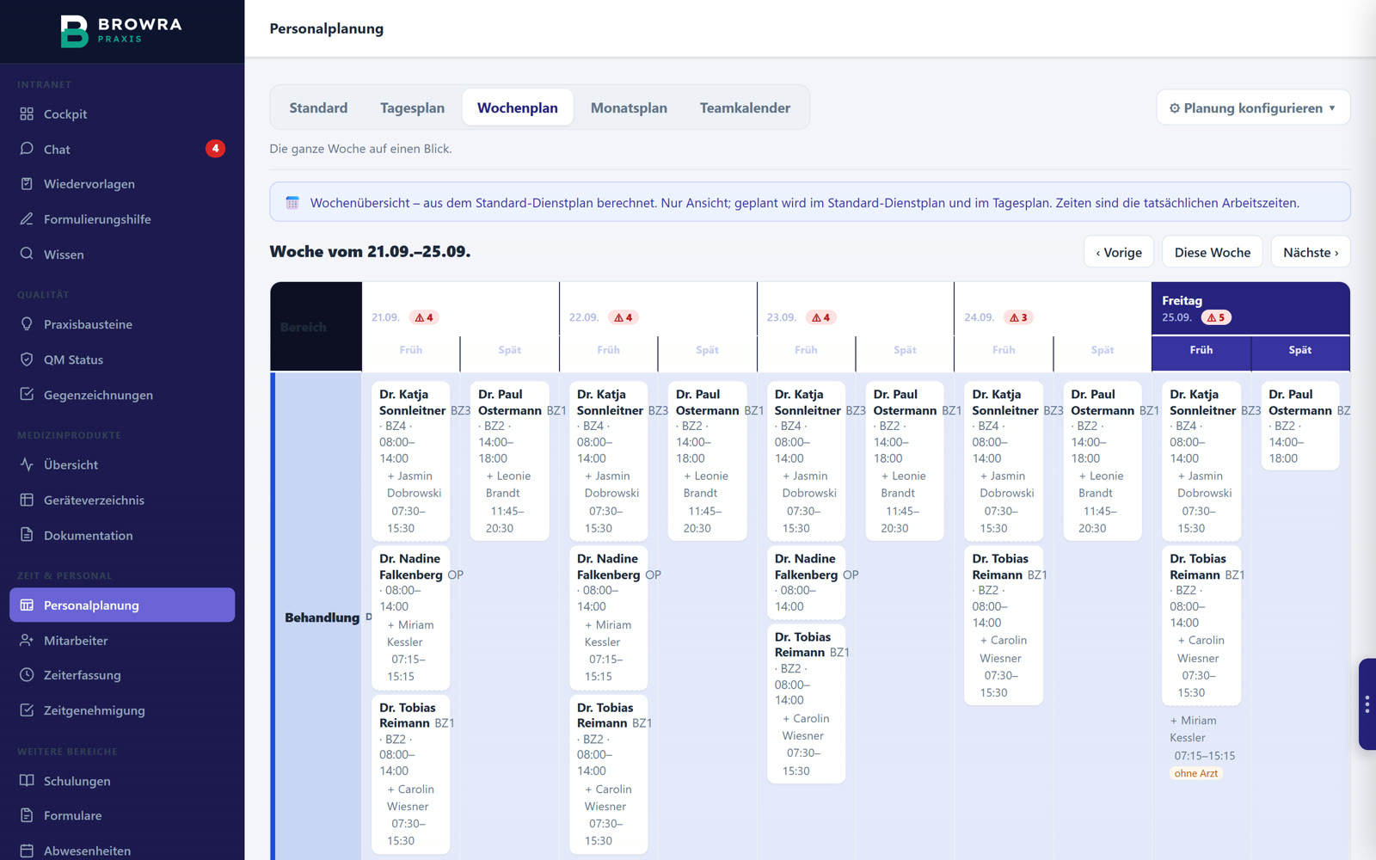1376x860 pixels.
Task: Open the Planung konfigurieren dropdown
Action: pyautogui.click(x=1252, y=107)
